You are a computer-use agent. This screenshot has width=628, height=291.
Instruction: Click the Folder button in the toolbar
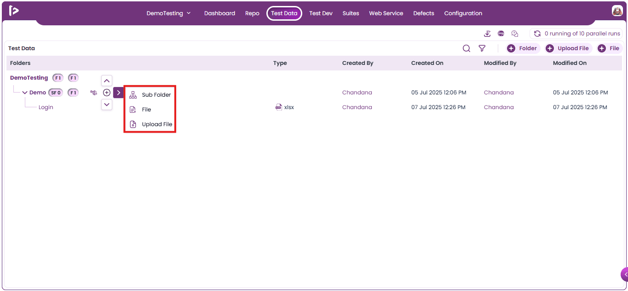pos(523,48)
